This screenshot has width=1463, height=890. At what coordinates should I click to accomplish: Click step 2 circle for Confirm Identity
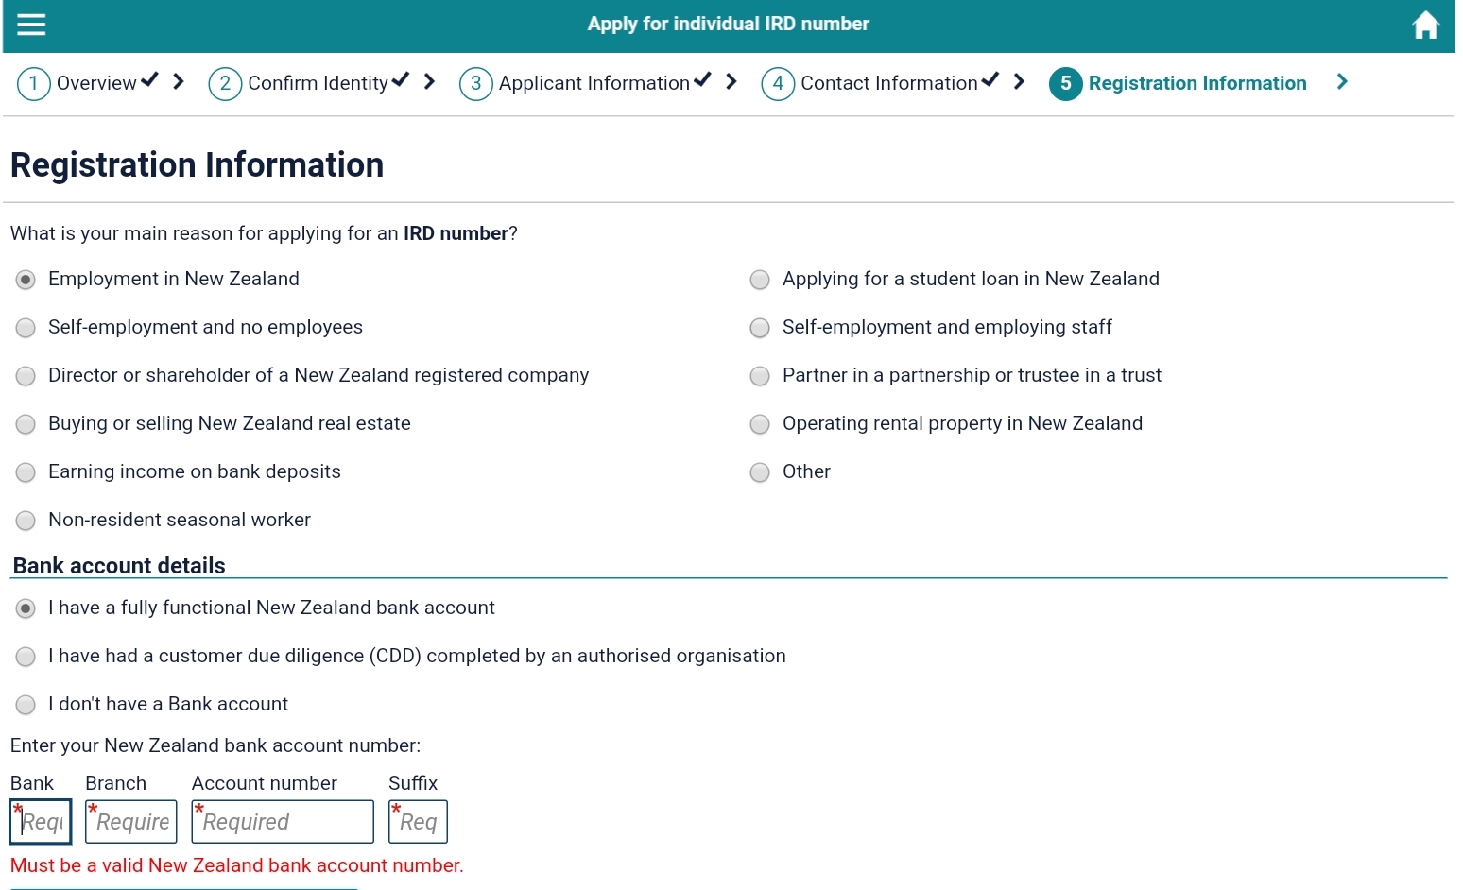coord(225,84)
